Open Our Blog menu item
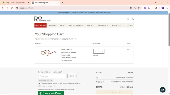170x95 pixels. pyautogui.click(x=130, y=25)
